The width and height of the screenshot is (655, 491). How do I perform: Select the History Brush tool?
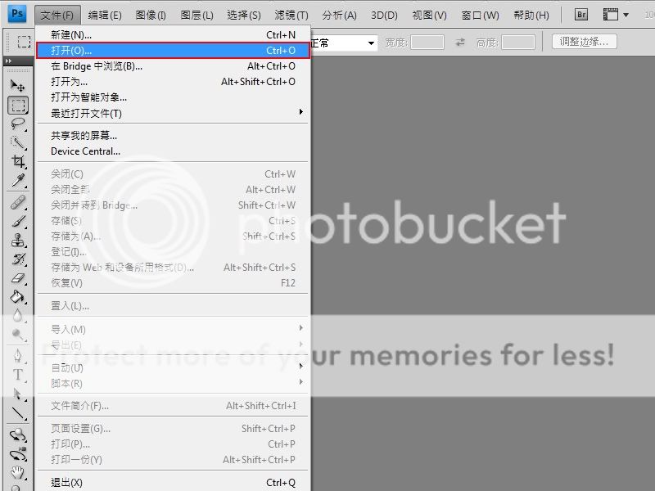[17, 259]
